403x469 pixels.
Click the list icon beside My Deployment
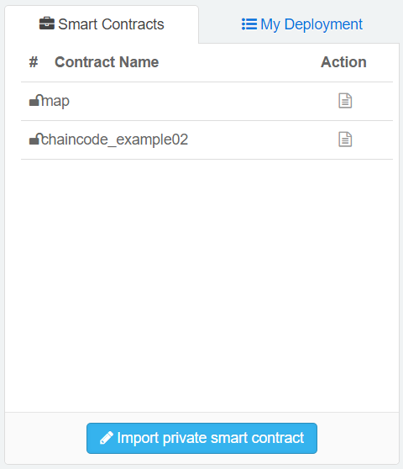click(249, 24)
